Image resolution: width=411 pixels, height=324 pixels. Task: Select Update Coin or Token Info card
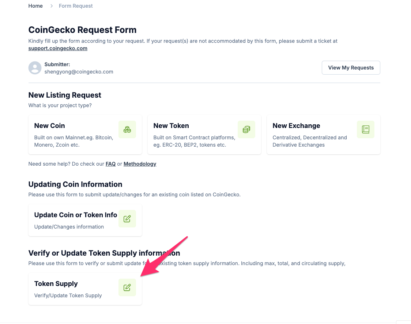click(85, 220)
